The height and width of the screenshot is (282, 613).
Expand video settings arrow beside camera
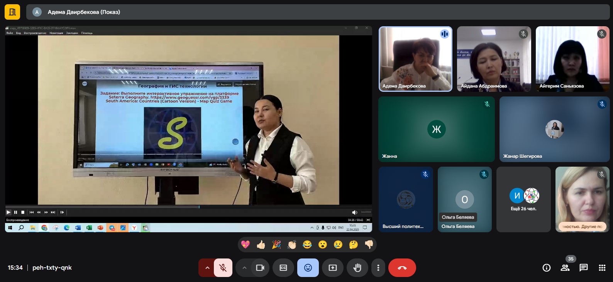(x=244, y=268)
